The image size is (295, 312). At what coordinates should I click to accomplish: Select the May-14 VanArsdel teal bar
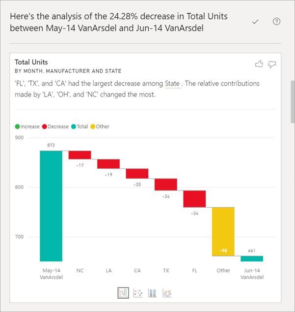pos(51,206)
